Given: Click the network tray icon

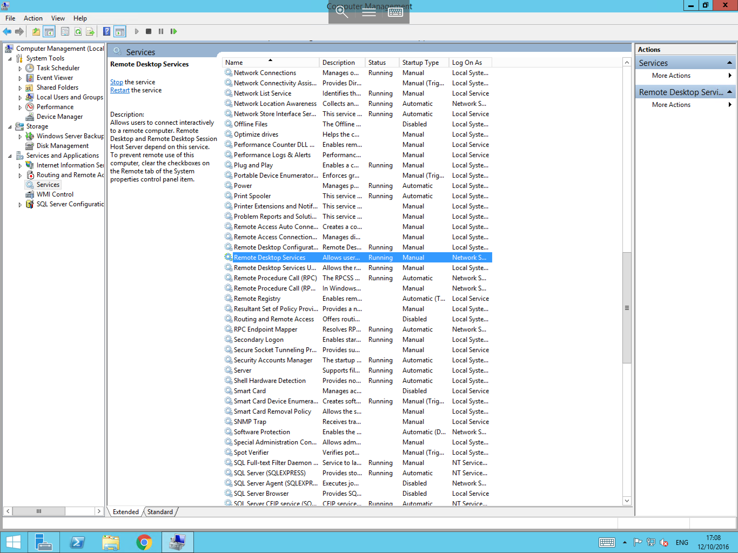Looking at the screenshot, I should [650, 542].
